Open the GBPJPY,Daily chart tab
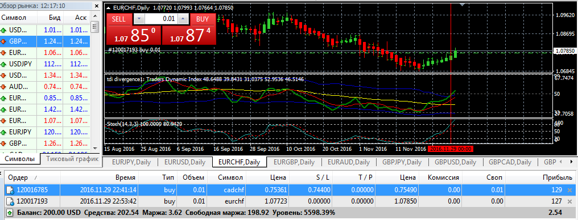This screenshot has width=578, height=220. pyautogui.click(x=402, y=162)
